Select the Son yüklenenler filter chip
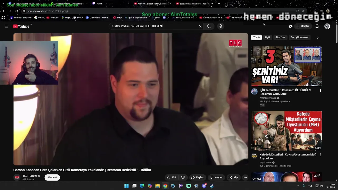The image size is (338, 190). (x=300, y=37)
